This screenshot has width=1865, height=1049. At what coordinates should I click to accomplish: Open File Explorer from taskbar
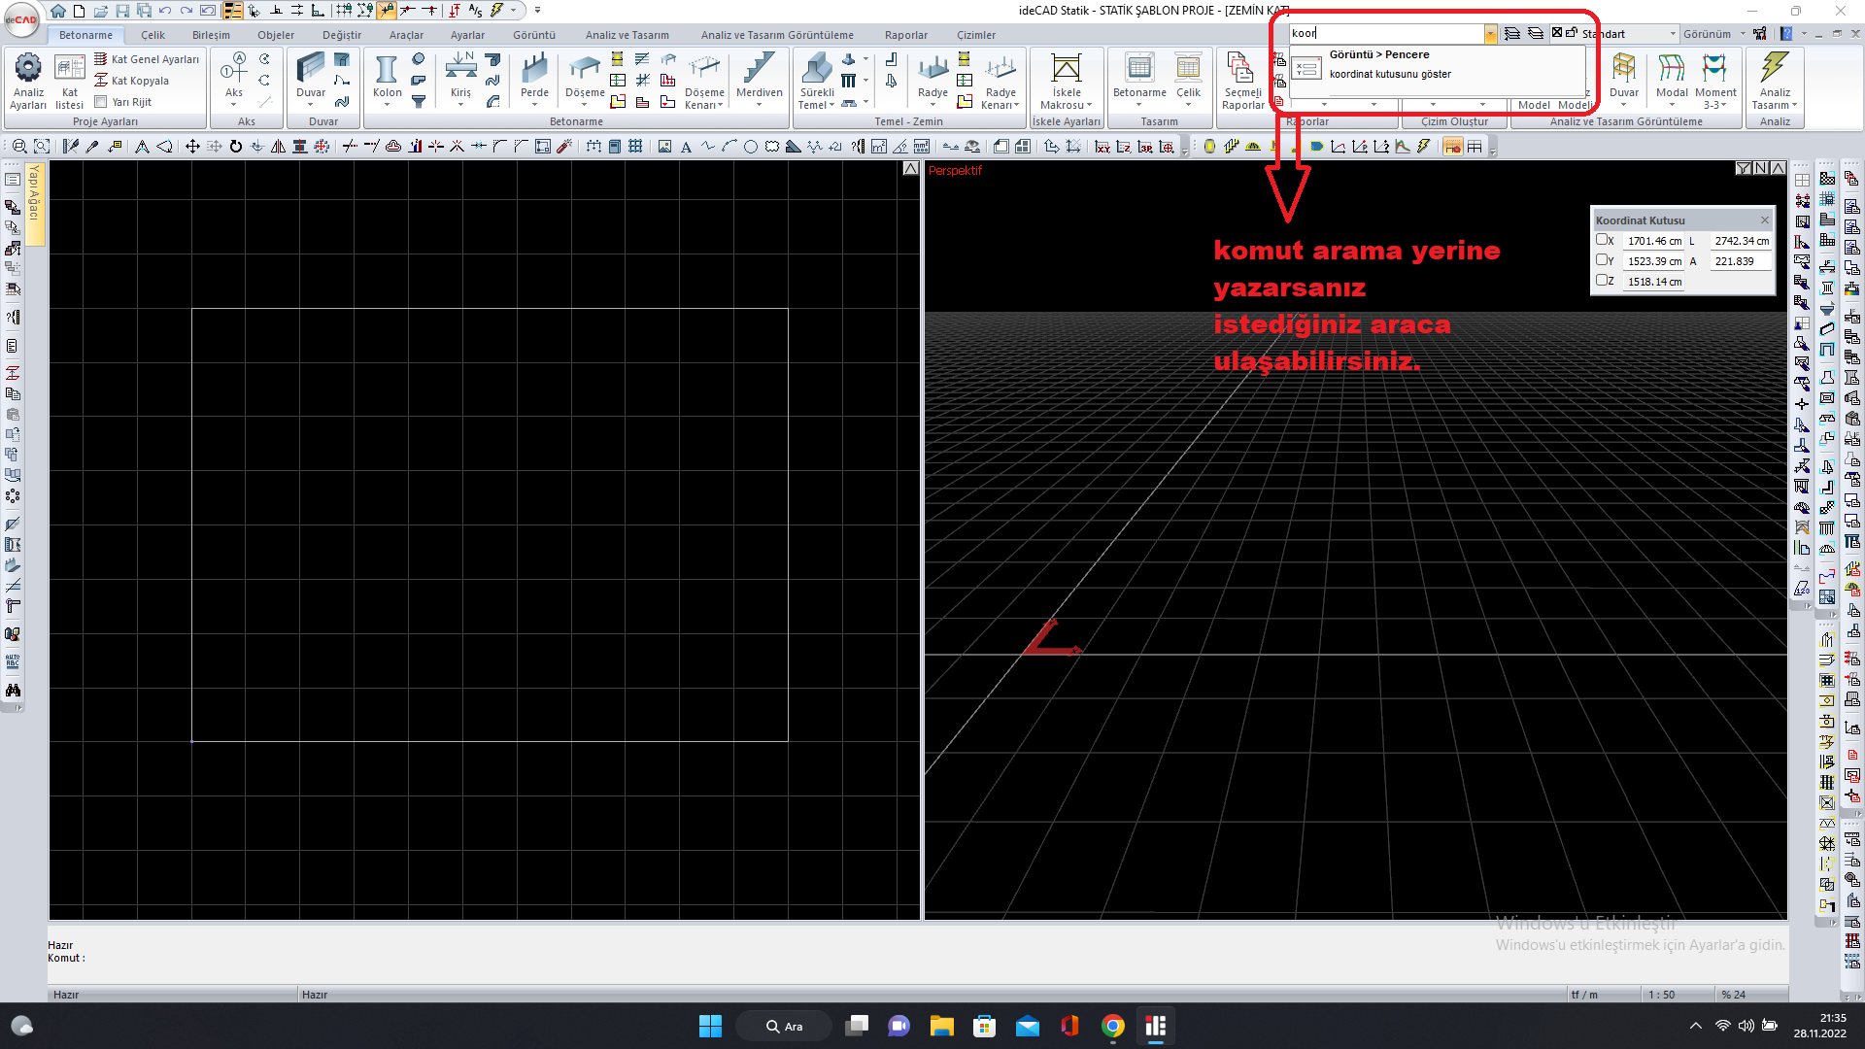941,1026
